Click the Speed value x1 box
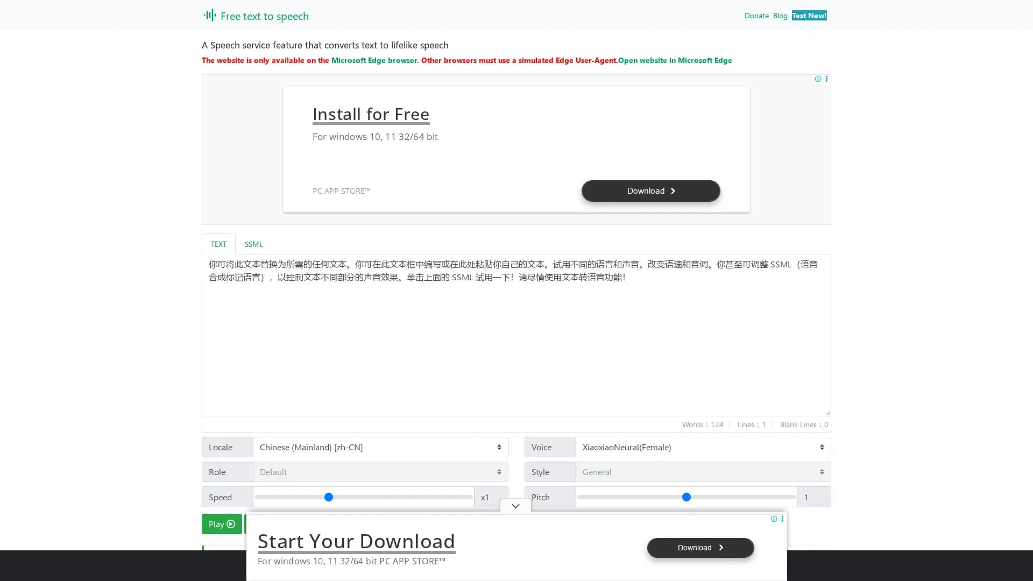The width and height of the screenshot is (1033, 581). 491,497
